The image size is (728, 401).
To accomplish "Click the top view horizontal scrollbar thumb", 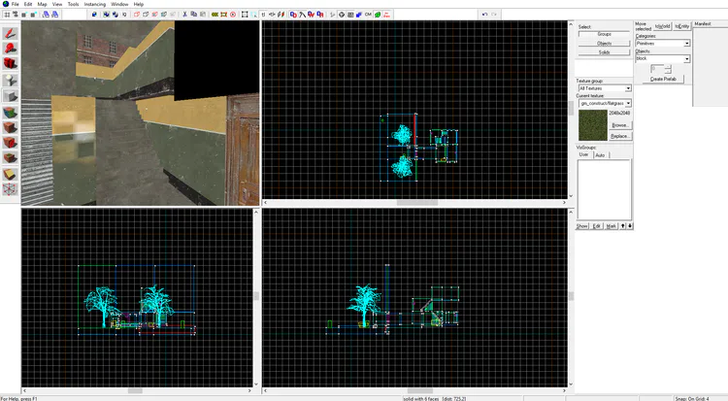I will [x=417, y=203].
